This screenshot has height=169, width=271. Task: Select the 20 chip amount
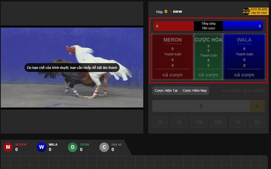160,122
